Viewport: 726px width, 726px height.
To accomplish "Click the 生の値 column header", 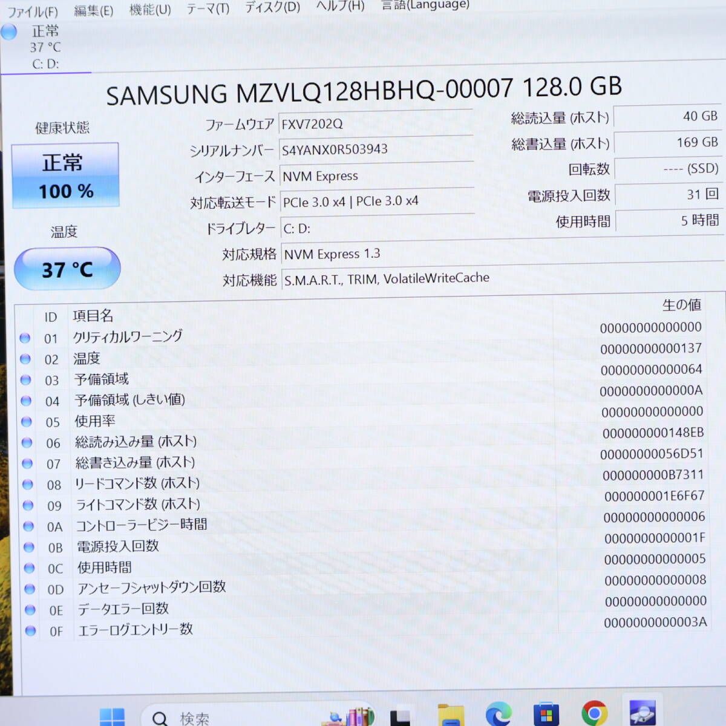I will tap(682, 305).
